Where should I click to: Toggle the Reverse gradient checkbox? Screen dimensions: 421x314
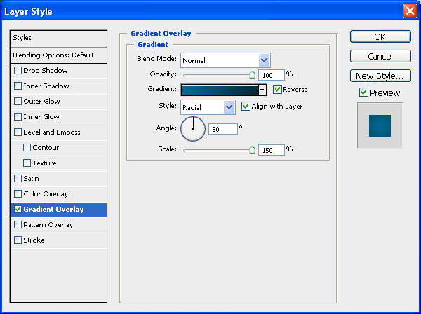click(x=278, y=90)
